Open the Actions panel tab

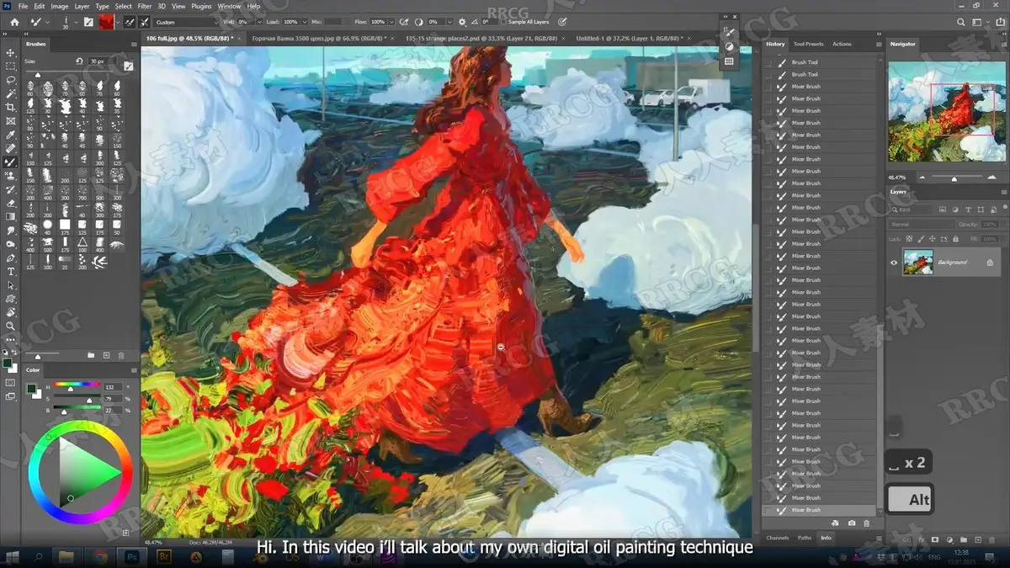coord(842,44)
